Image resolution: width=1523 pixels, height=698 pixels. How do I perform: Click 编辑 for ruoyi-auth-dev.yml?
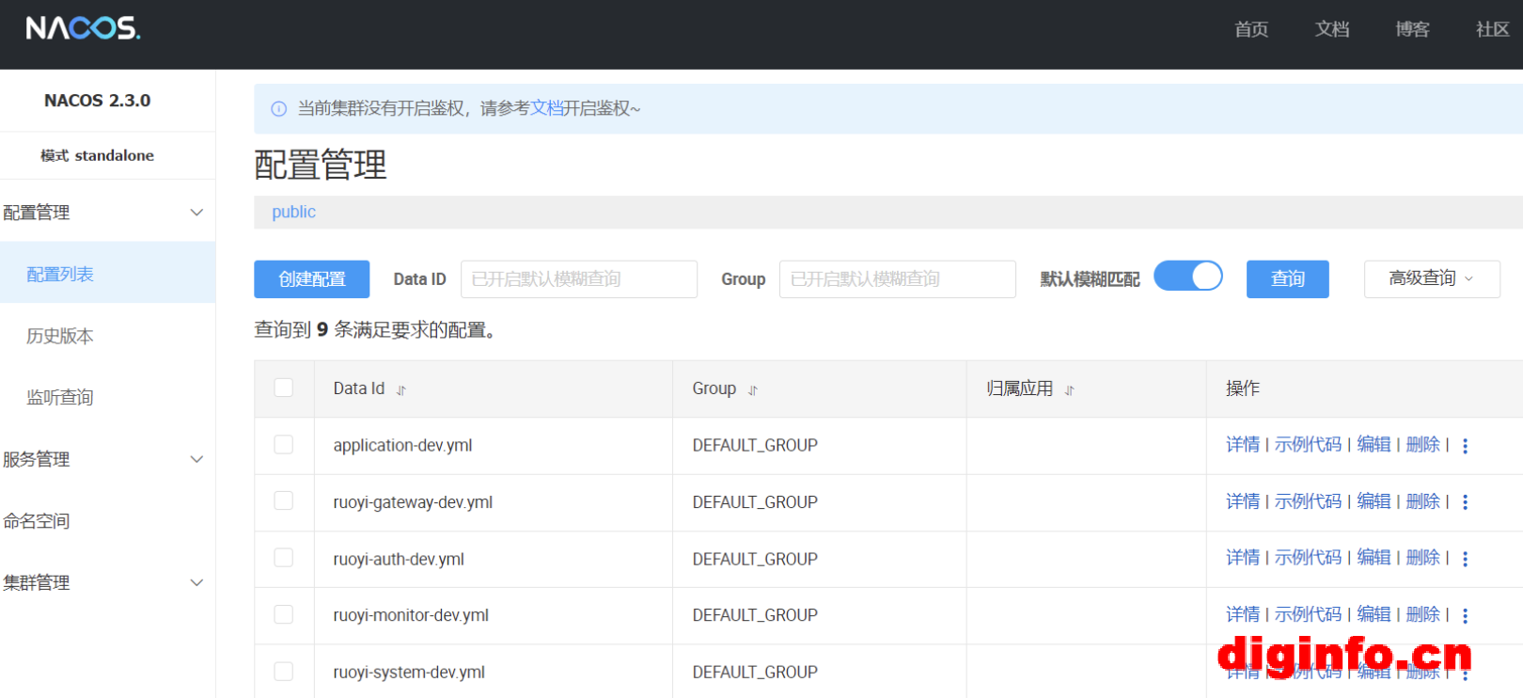point(1374,558)
